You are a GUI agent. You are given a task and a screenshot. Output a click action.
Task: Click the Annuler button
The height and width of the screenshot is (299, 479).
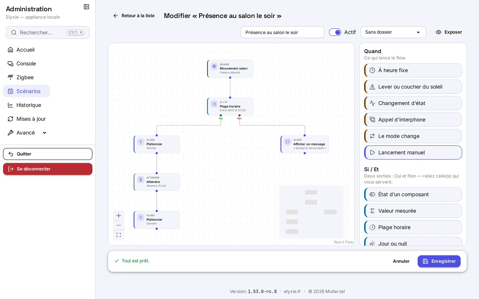pyautogui.click(x=401, y=261)
